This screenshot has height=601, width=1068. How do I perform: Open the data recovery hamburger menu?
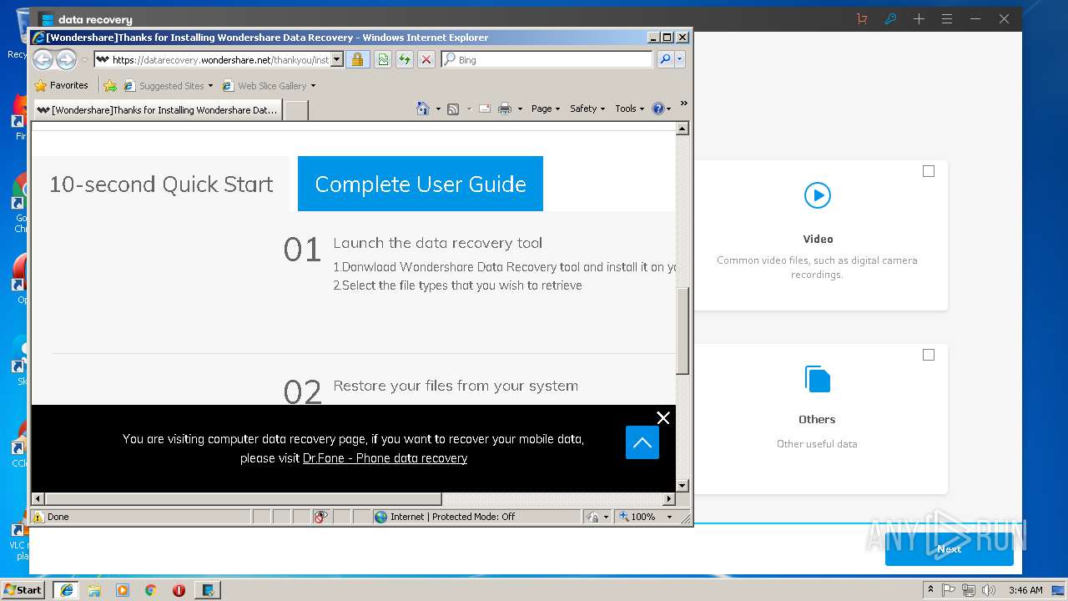pos(947,18)
